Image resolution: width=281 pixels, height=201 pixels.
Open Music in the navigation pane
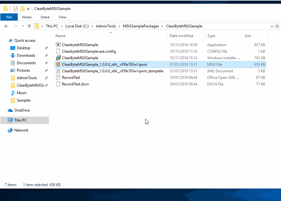coord(22,93)
